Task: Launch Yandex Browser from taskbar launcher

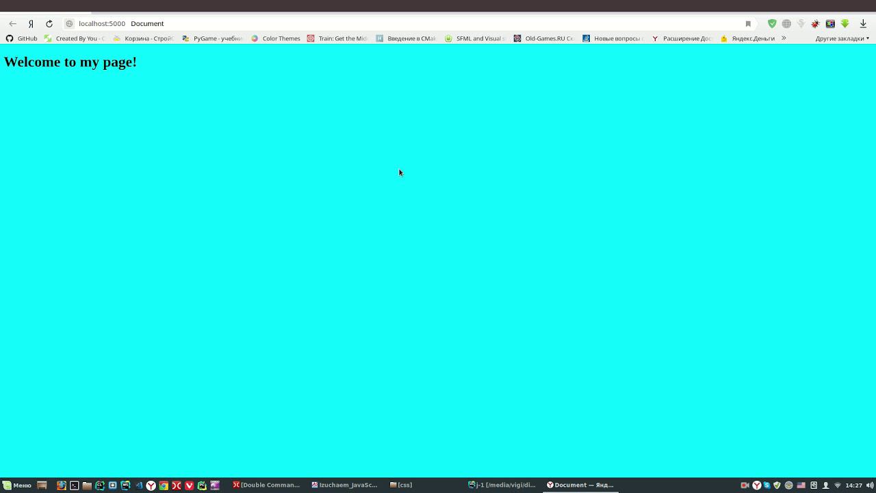Action: pyautogui.click(x=151, y=485)
